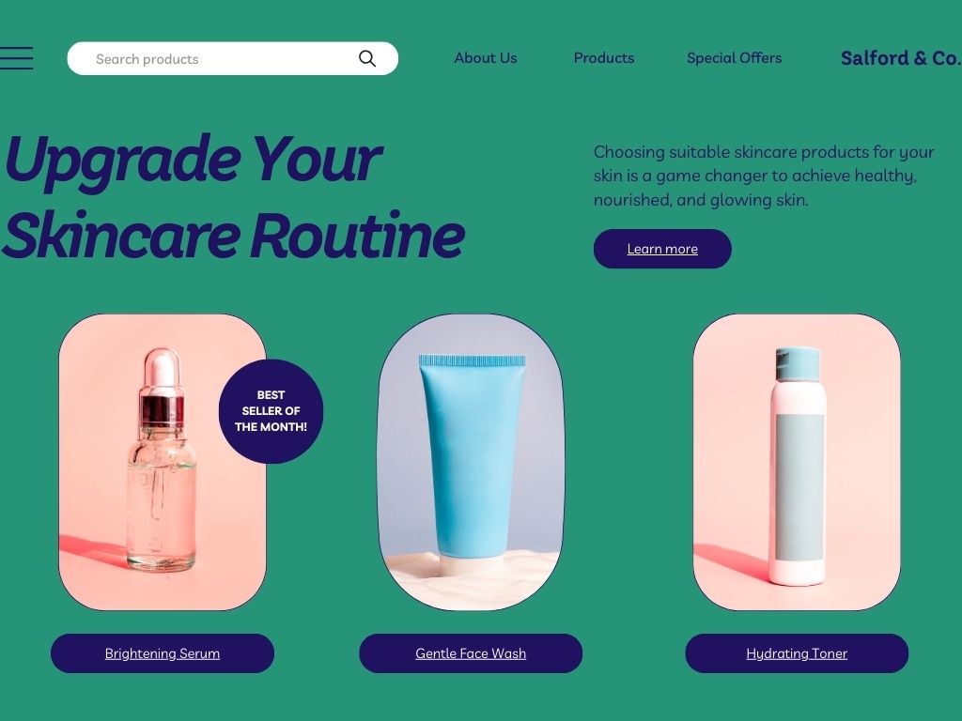Click the Upgrade Your Skincare Routine headline

(x=233, y=196)
